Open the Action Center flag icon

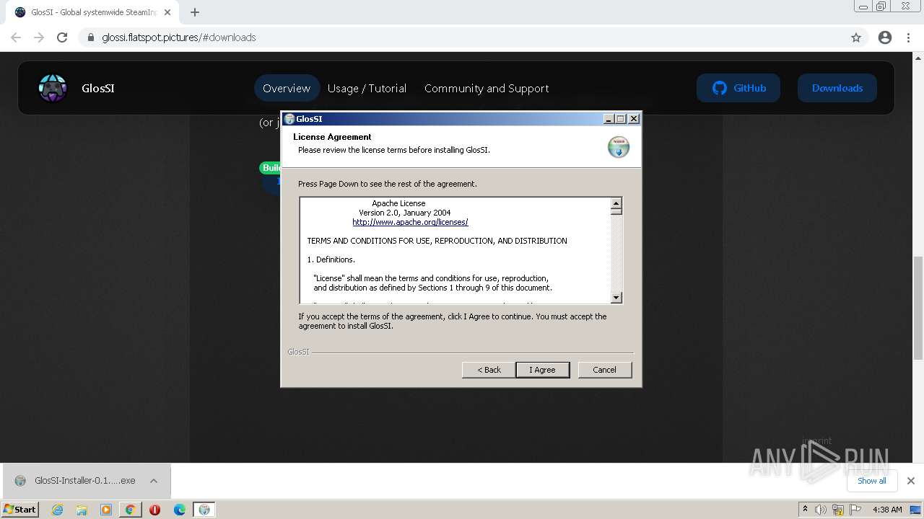point(855,510)
